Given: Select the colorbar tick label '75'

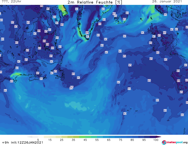Looking at the screenshot, I should click(121, 140).
